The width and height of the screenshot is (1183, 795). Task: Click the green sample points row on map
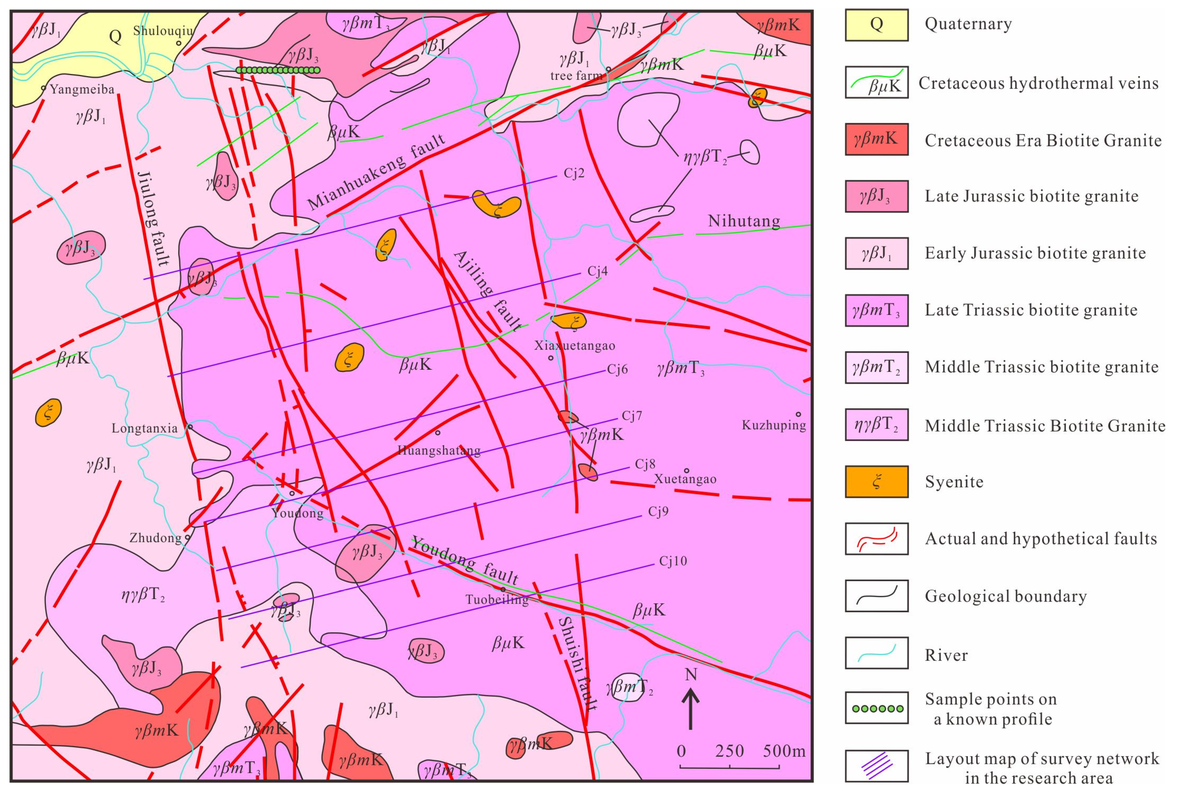click(x=278, y=71)
